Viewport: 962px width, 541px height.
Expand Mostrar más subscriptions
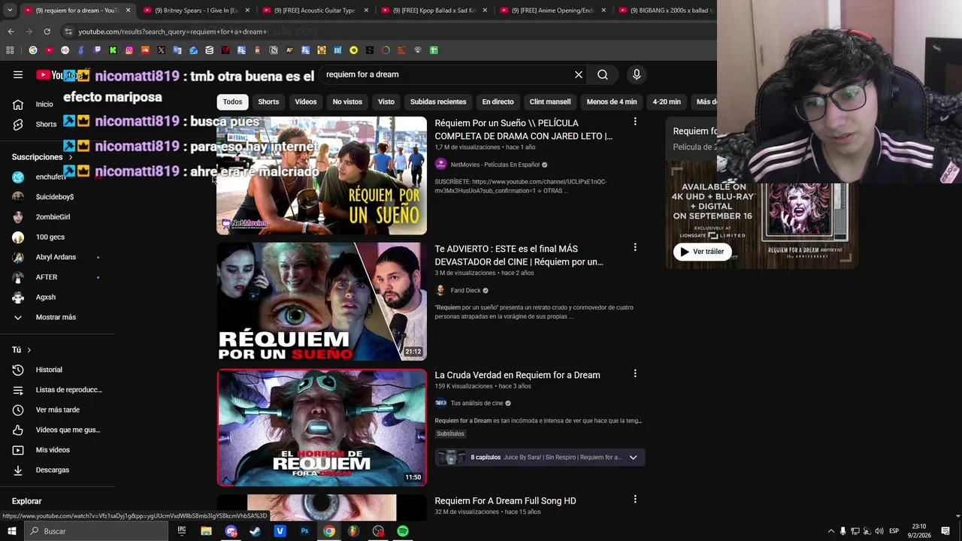tap(57, 317)
